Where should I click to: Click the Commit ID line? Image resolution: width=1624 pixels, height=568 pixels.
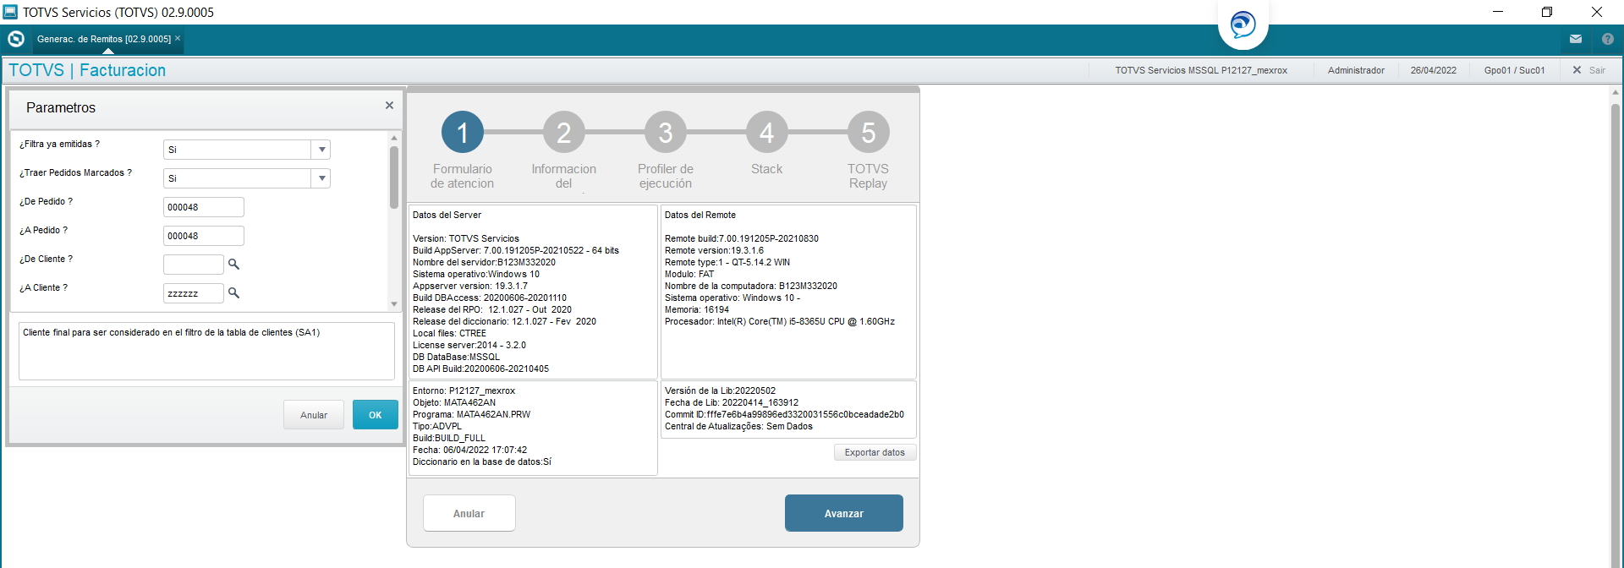[784, 414]
